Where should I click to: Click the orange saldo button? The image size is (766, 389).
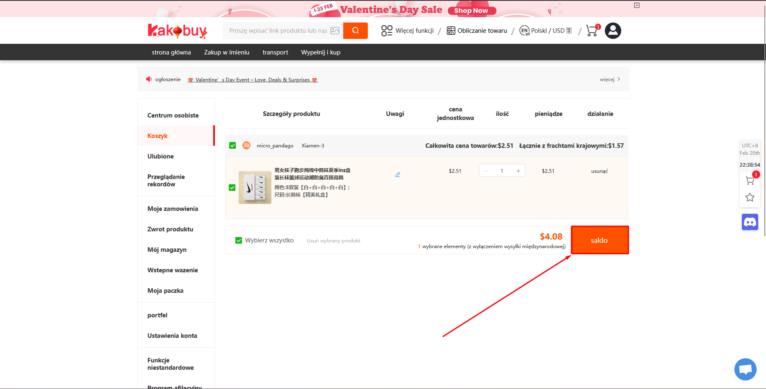click(600, 240)
